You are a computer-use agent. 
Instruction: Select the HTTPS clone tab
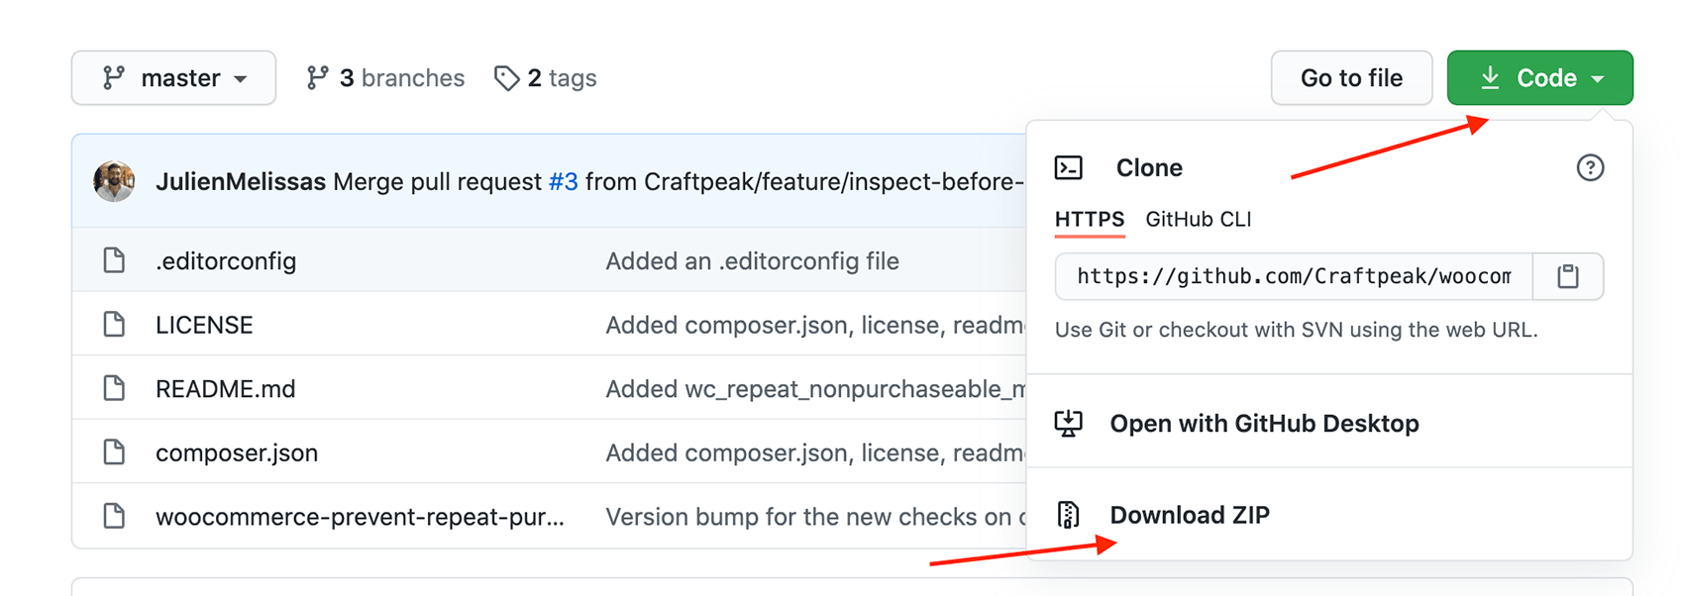[x=1090, y=220]
